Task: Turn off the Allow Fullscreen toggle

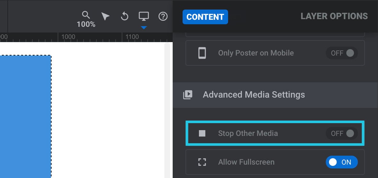Action: (x=342, y=162)
